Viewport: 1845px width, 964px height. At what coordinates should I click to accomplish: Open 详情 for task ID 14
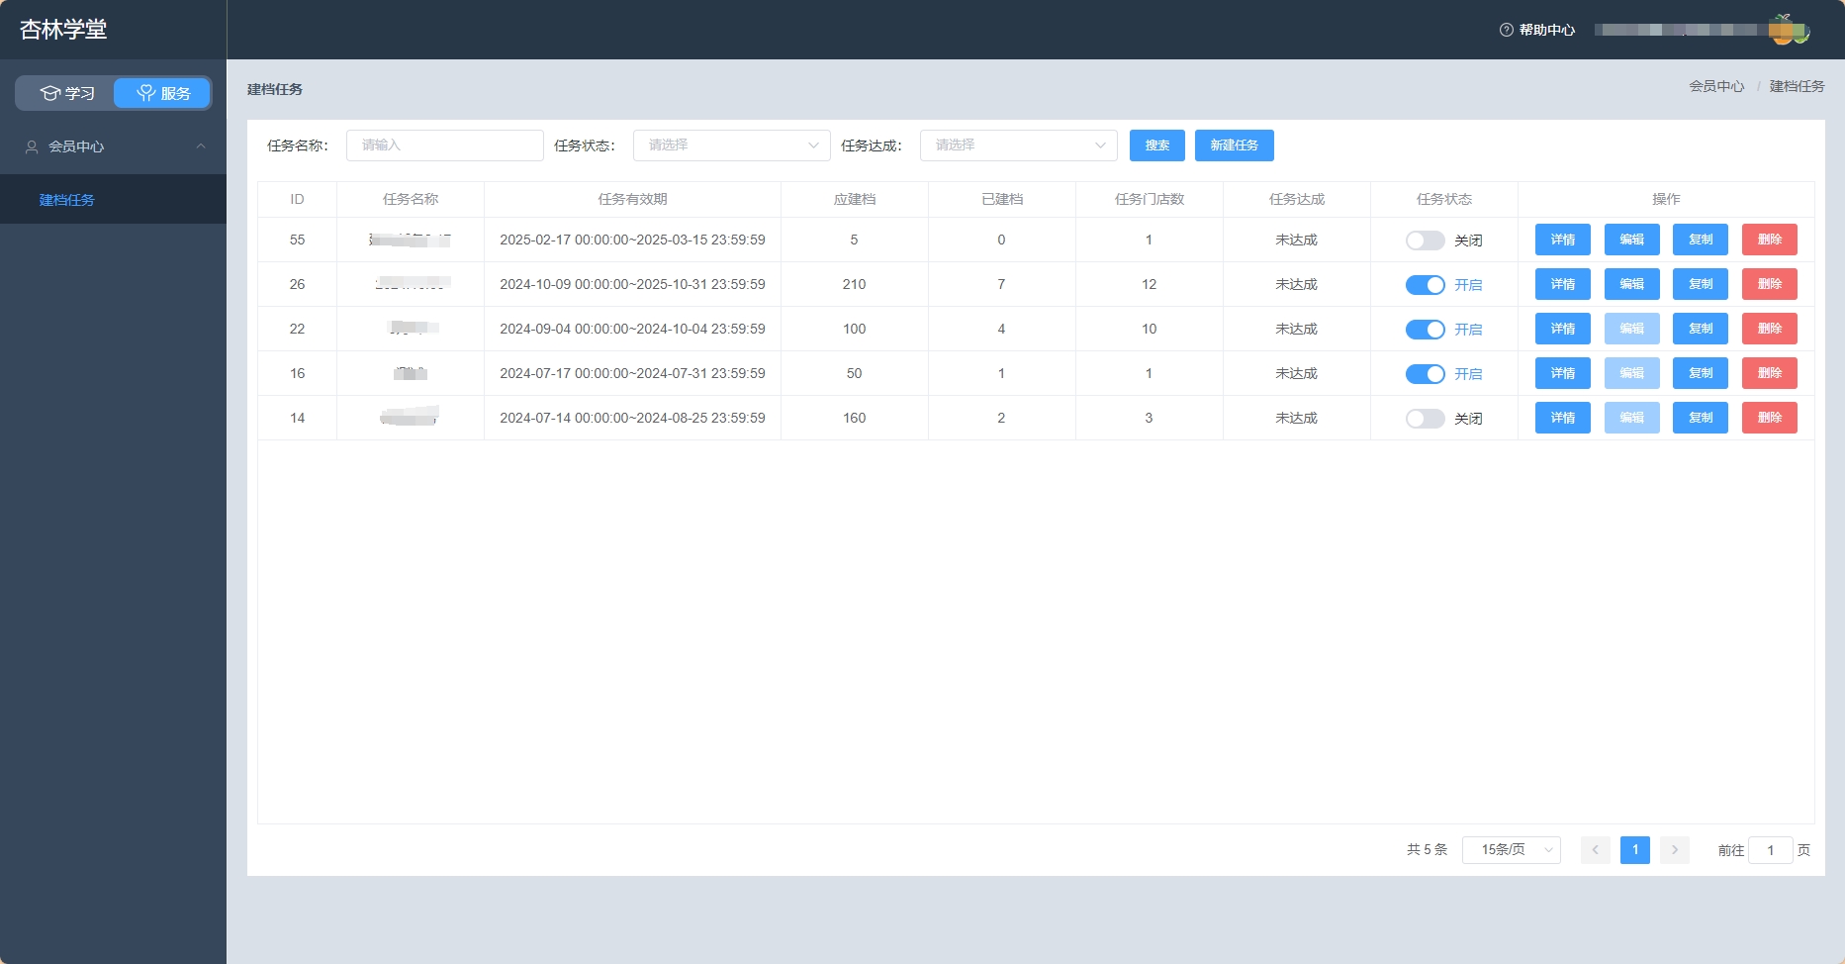(1563, 418)
